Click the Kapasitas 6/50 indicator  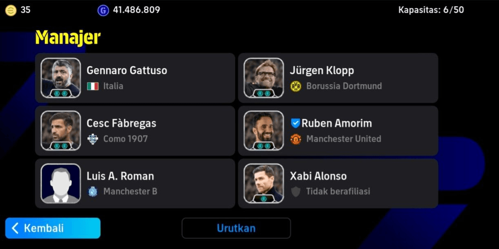(431, 10)
